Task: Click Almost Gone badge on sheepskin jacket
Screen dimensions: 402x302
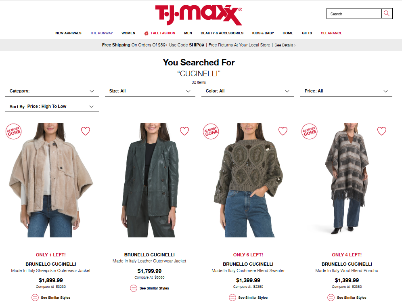Action: point(14,132)
